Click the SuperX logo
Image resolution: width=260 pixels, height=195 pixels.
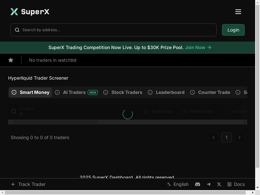[30, 12]
